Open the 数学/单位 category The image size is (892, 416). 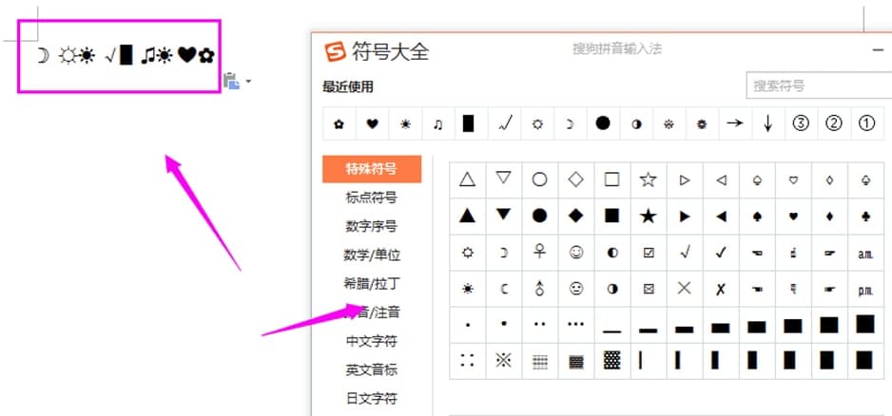pos(372,255)
